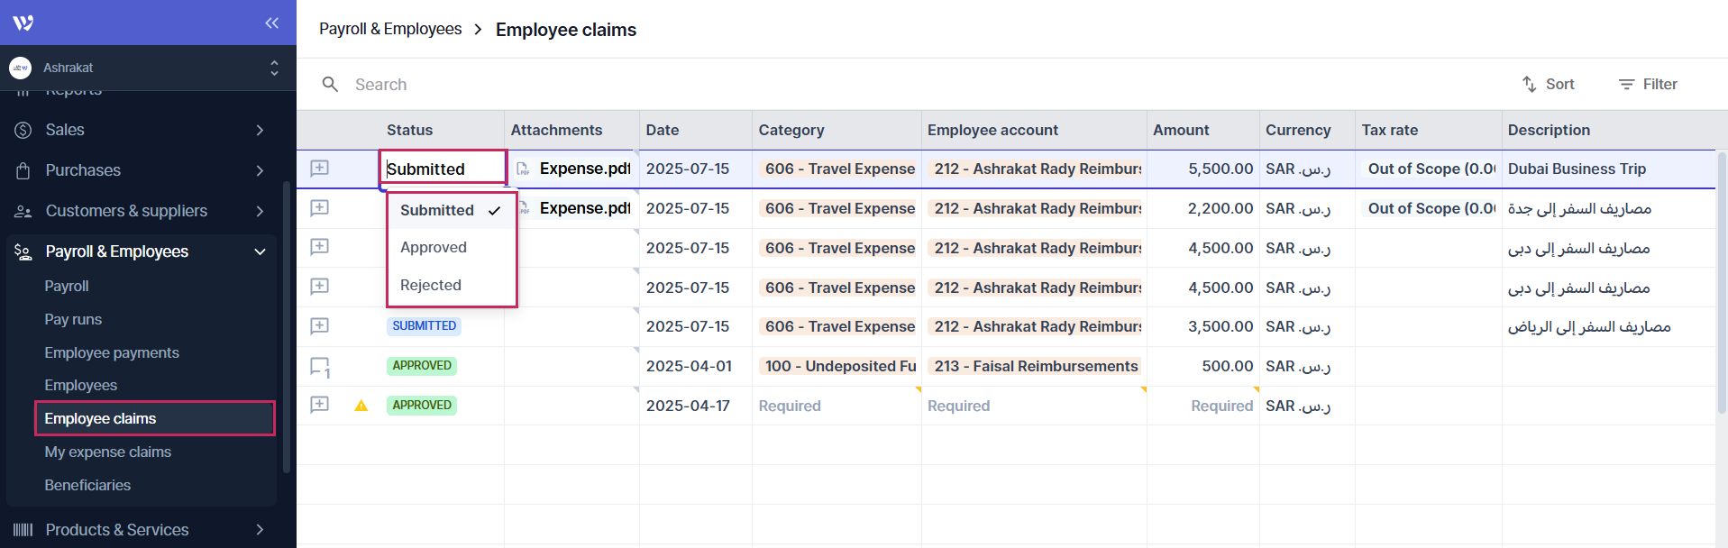Select Approved in status dropdown
Image resolution: width=1728 pixels, height=548 pixels.
(434, 247)
